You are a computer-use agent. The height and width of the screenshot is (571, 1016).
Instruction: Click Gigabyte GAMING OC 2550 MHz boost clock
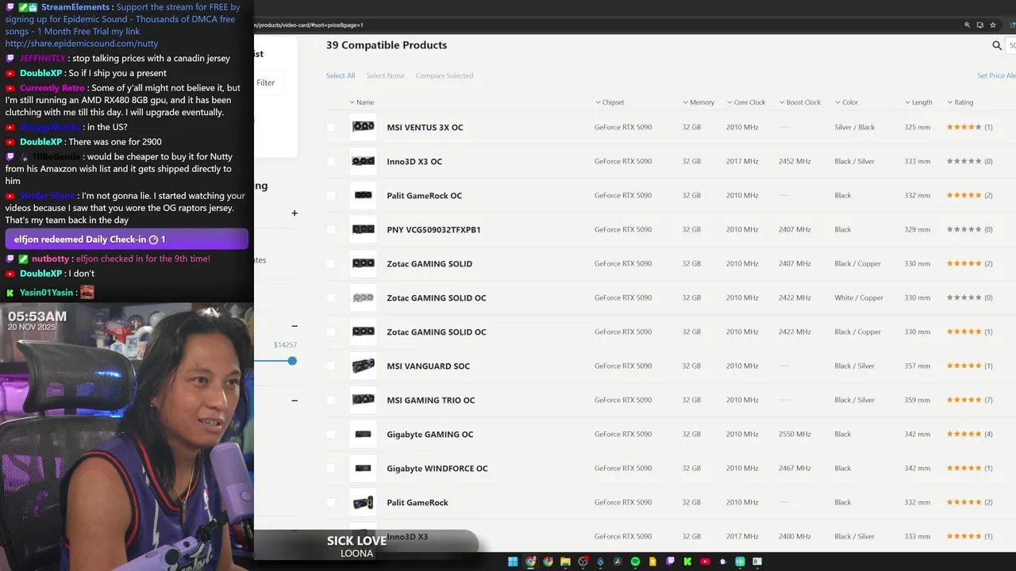coord(795,434)
